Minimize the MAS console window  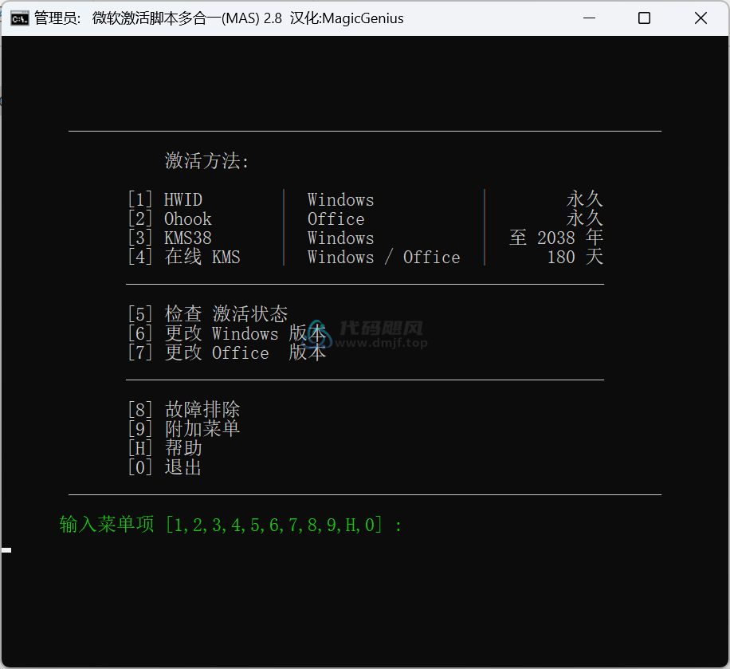(x=590, y=18)
